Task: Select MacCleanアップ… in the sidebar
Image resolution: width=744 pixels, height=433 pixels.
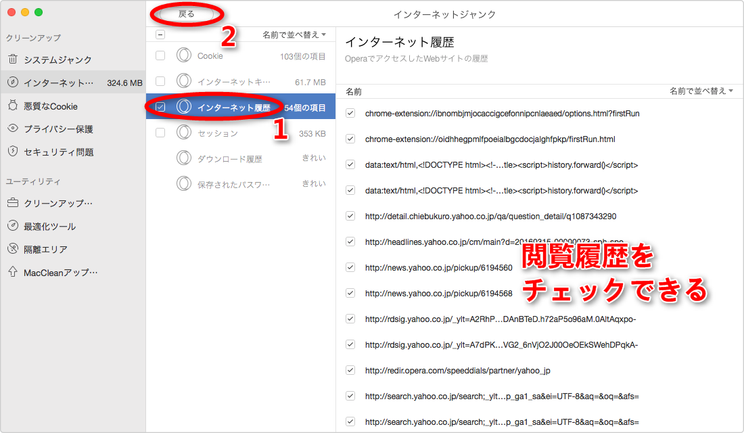Action: (61, 273)
